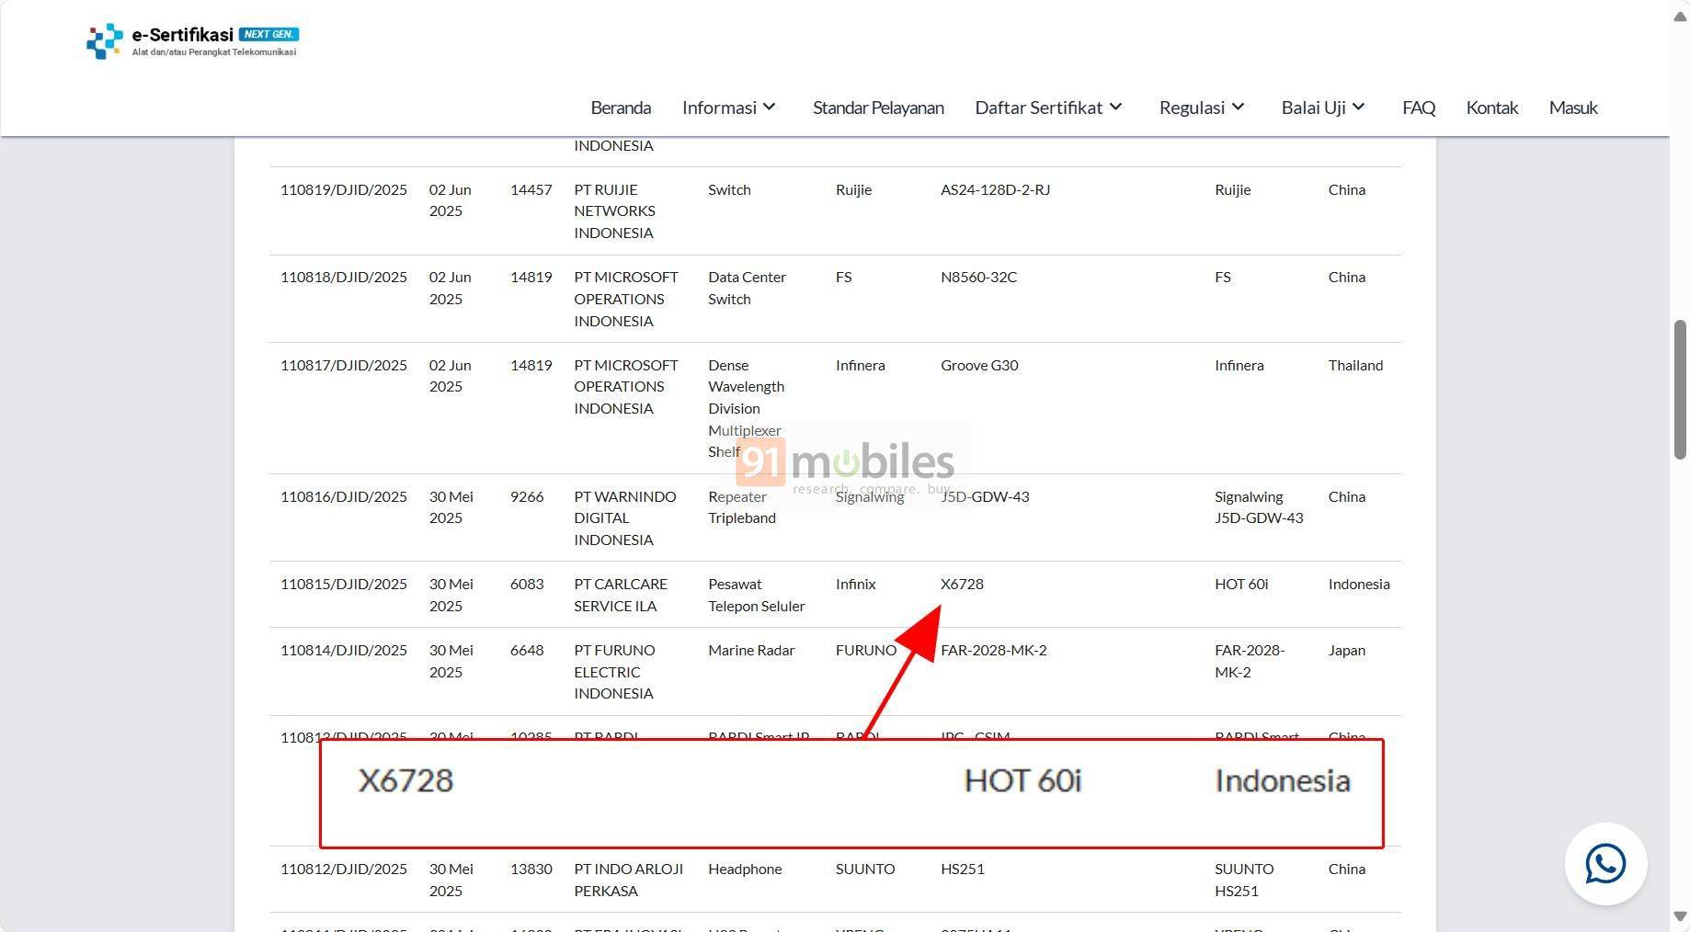The width and height of the screenshot is (1690, 932).
Task: Click PT CARLCARE SERVICE ILA cell
Action: [x=621, y=595]
